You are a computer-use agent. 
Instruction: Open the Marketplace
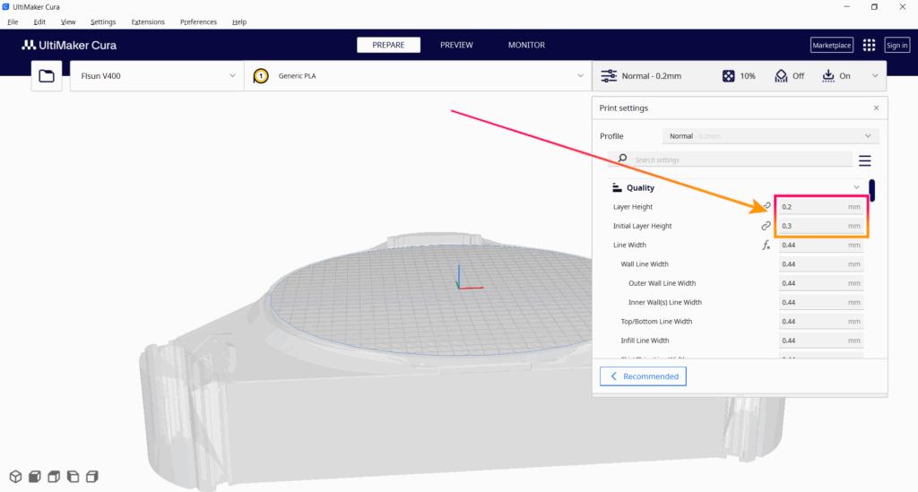pyautogui.click(x=831, y=45)
